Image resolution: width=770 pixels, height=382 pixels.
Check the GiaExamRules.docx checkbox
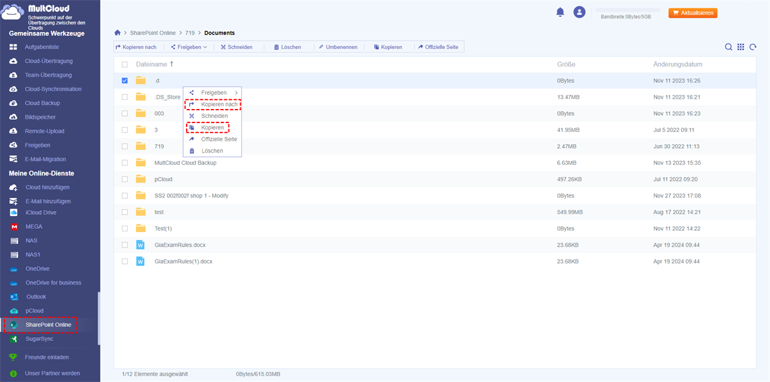[124, 245]
